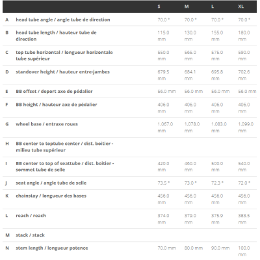The width and height of the screenshot is (260, 260).
Task: Click the 'stack / stack' row label
Action: point(30,235)
